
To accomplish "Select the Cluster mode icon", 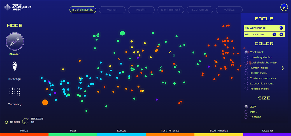I will pos(15,41).
